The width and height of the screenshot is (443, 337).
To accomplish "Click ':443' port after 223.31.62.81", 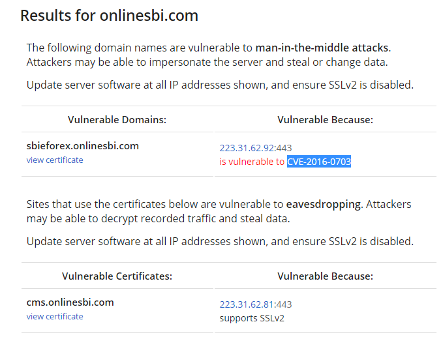I will point(284,304).
